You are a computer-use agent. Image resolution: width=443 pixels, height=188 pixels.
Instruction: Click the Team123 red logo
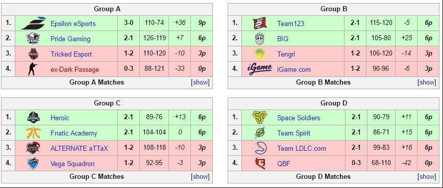(x=259, y=23)
